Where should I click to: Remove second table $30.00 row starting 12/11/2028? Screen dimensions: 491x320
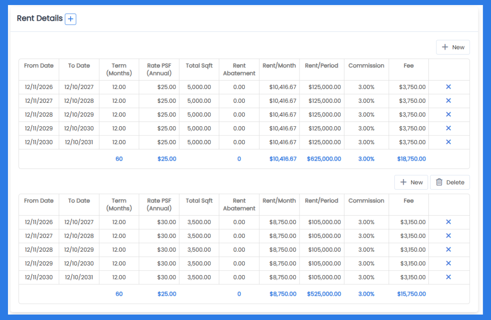coord(449,250)
